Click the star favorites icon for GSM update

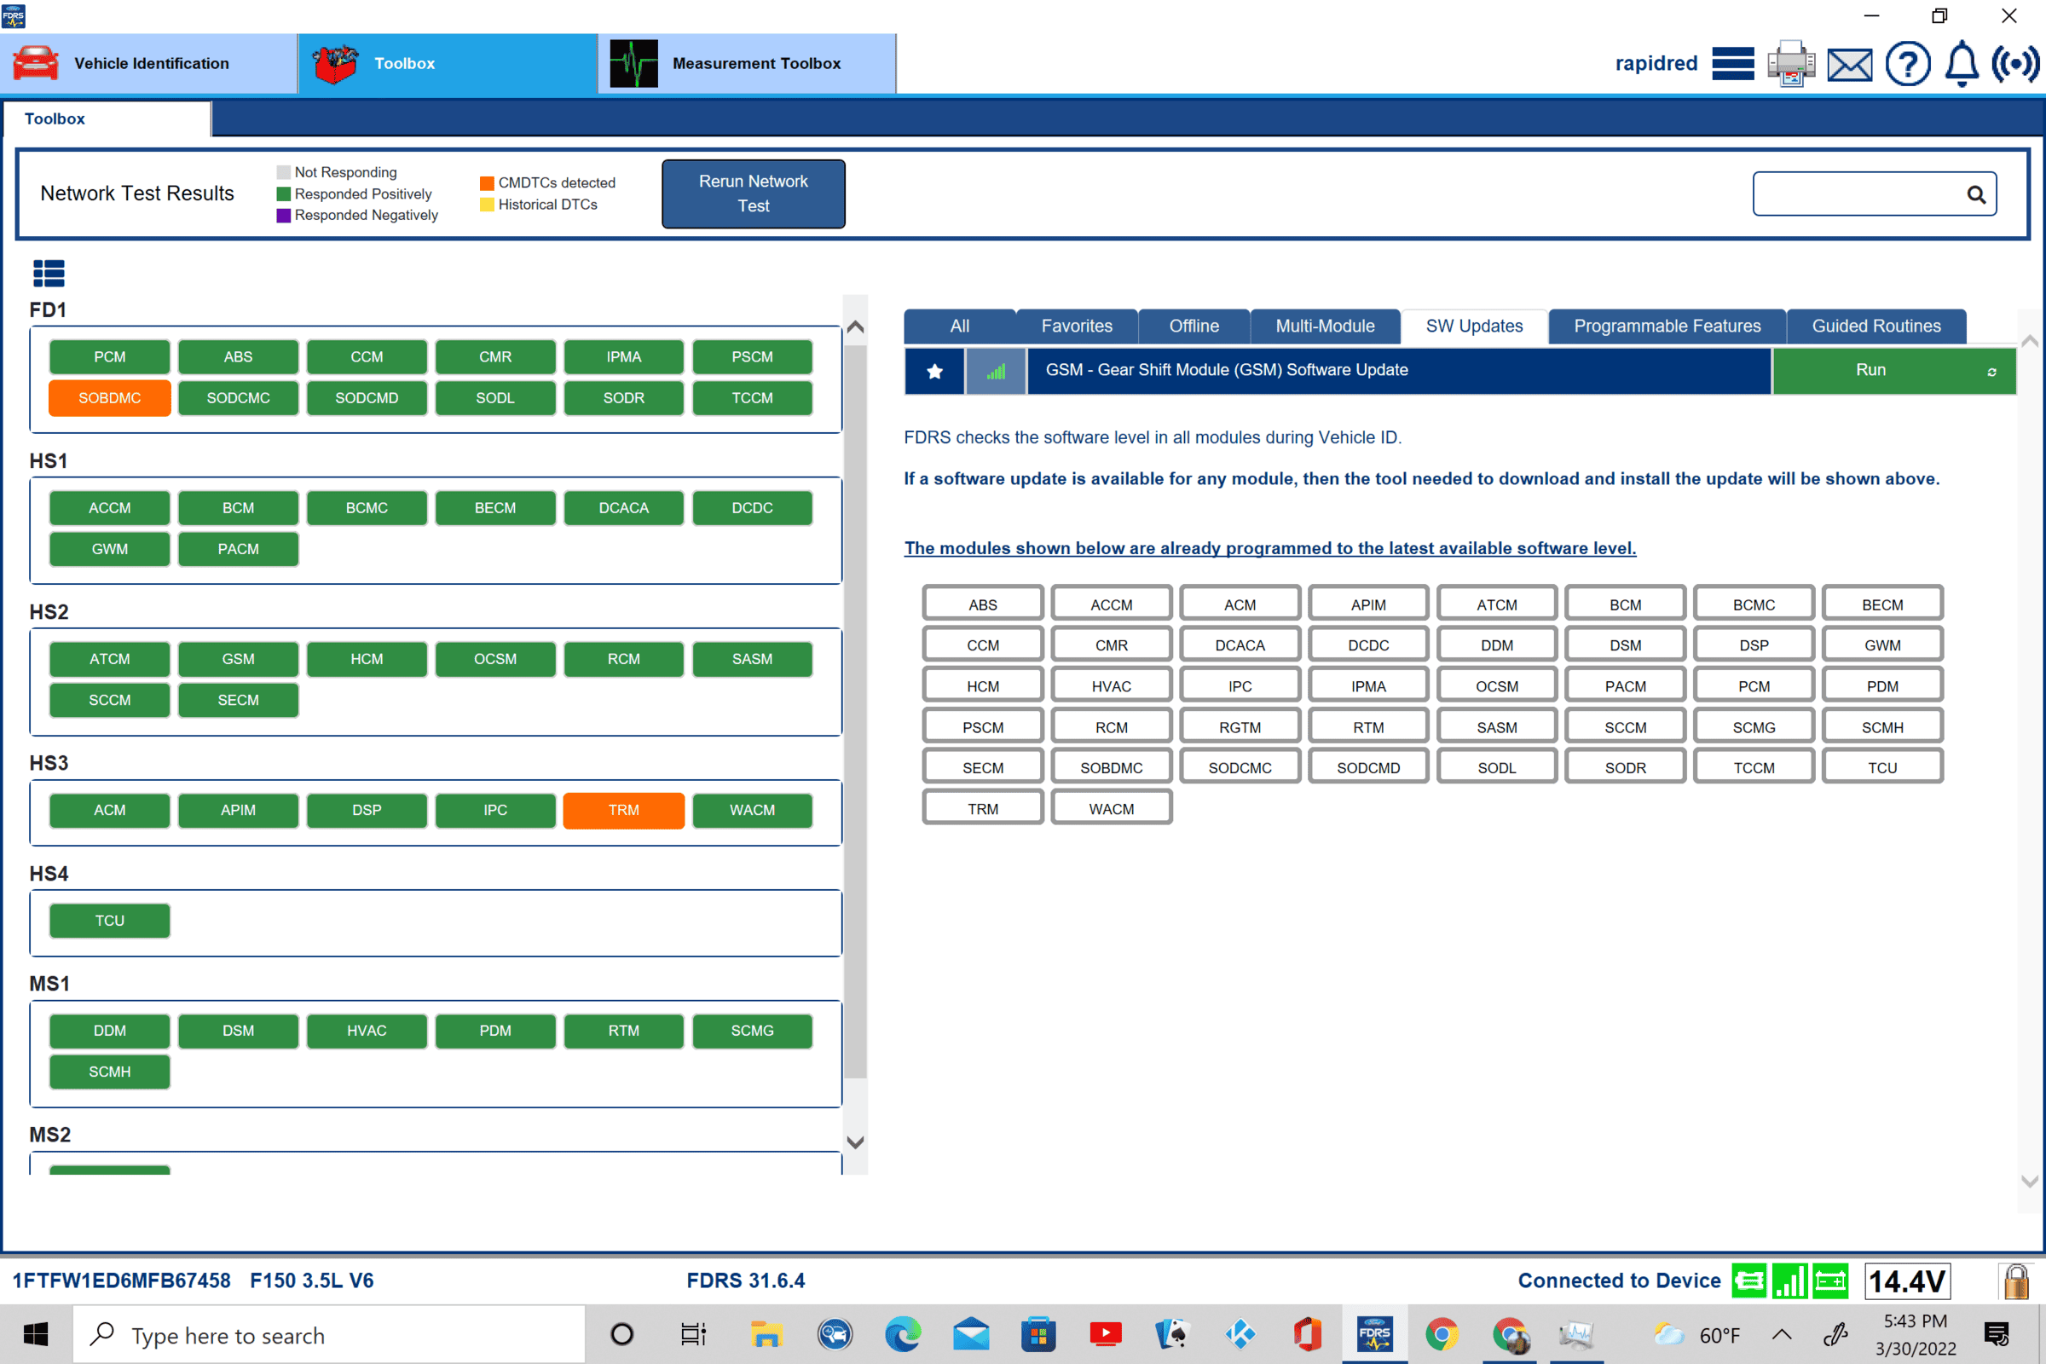tap(934, 370)
